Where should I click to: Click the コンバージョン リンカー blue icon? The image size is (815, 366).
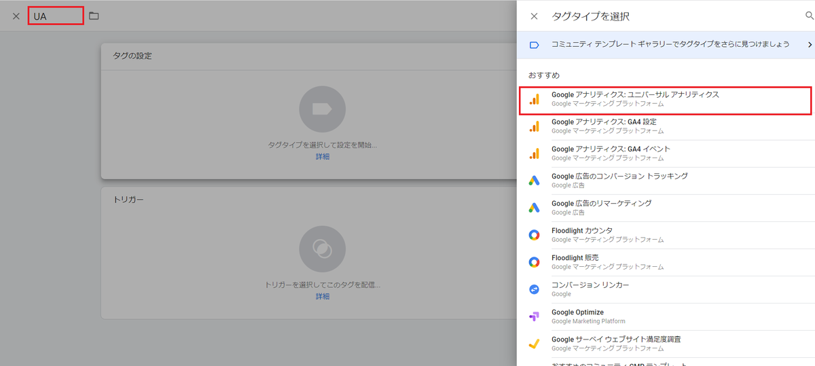(x=535, y=289)
